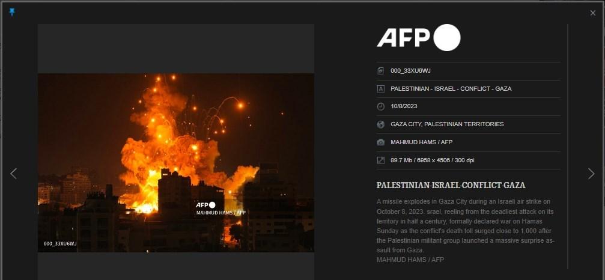Click the PALESTINIAN - ISRAEL - CONFLICT - GAZA slug

[x=451, y=89]
